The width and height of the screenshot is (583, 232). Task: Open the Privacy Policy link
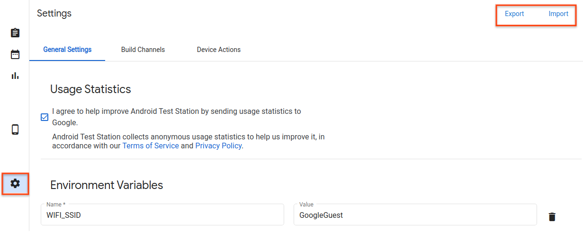[218, 146]
